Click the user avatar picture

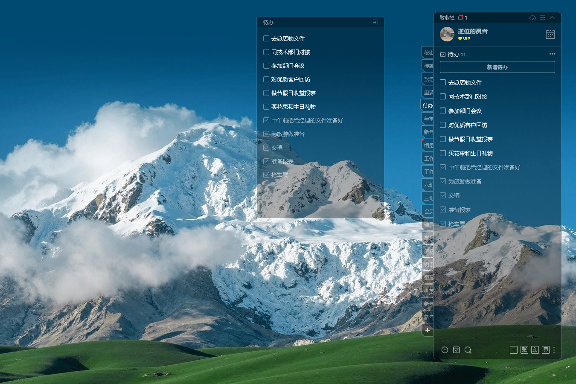coord(447,34)
